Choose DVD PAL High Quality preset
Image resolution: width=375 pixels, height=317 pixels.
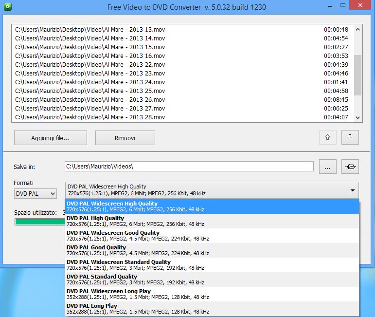click(212, 221)
